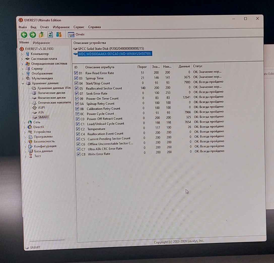Expand the Операционная система tree node
The image size is (274, 263).
click(22, 64)
